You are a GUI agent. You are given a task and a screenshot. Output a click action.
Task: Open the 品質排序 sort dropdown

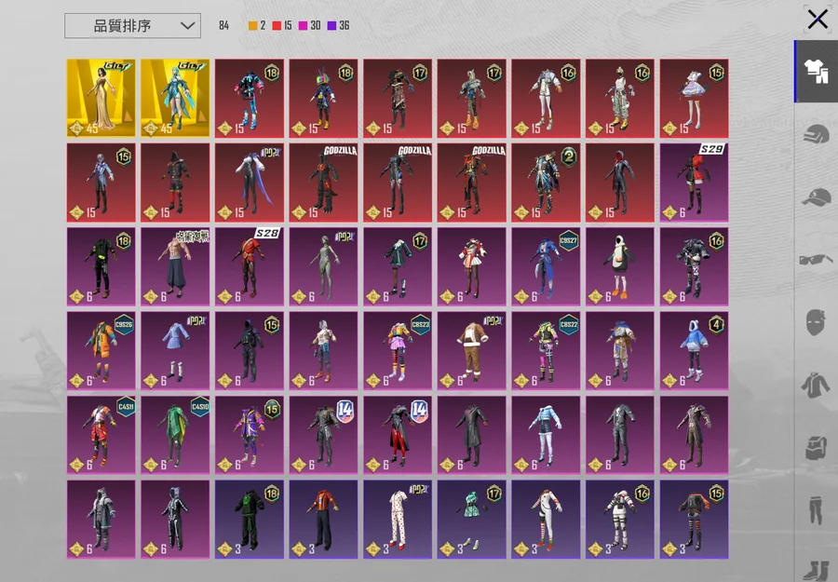(x=132, y=26)
